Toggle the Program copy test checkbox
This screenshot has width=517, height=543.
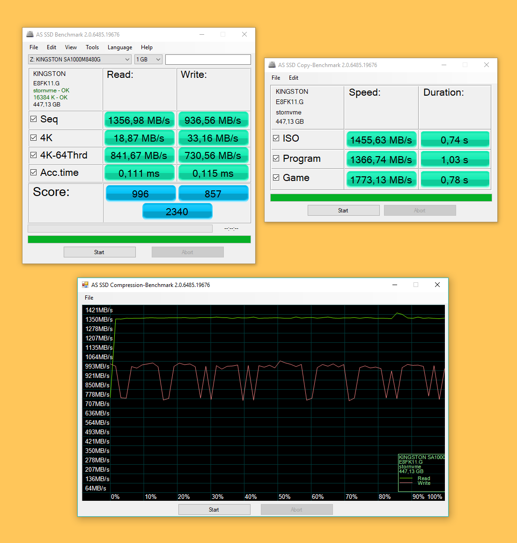pos(276,158)
